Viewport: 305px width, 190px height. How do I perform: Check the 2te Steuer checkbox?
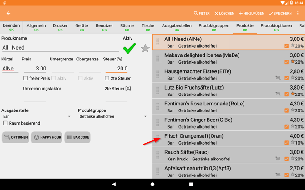[107, 78]
